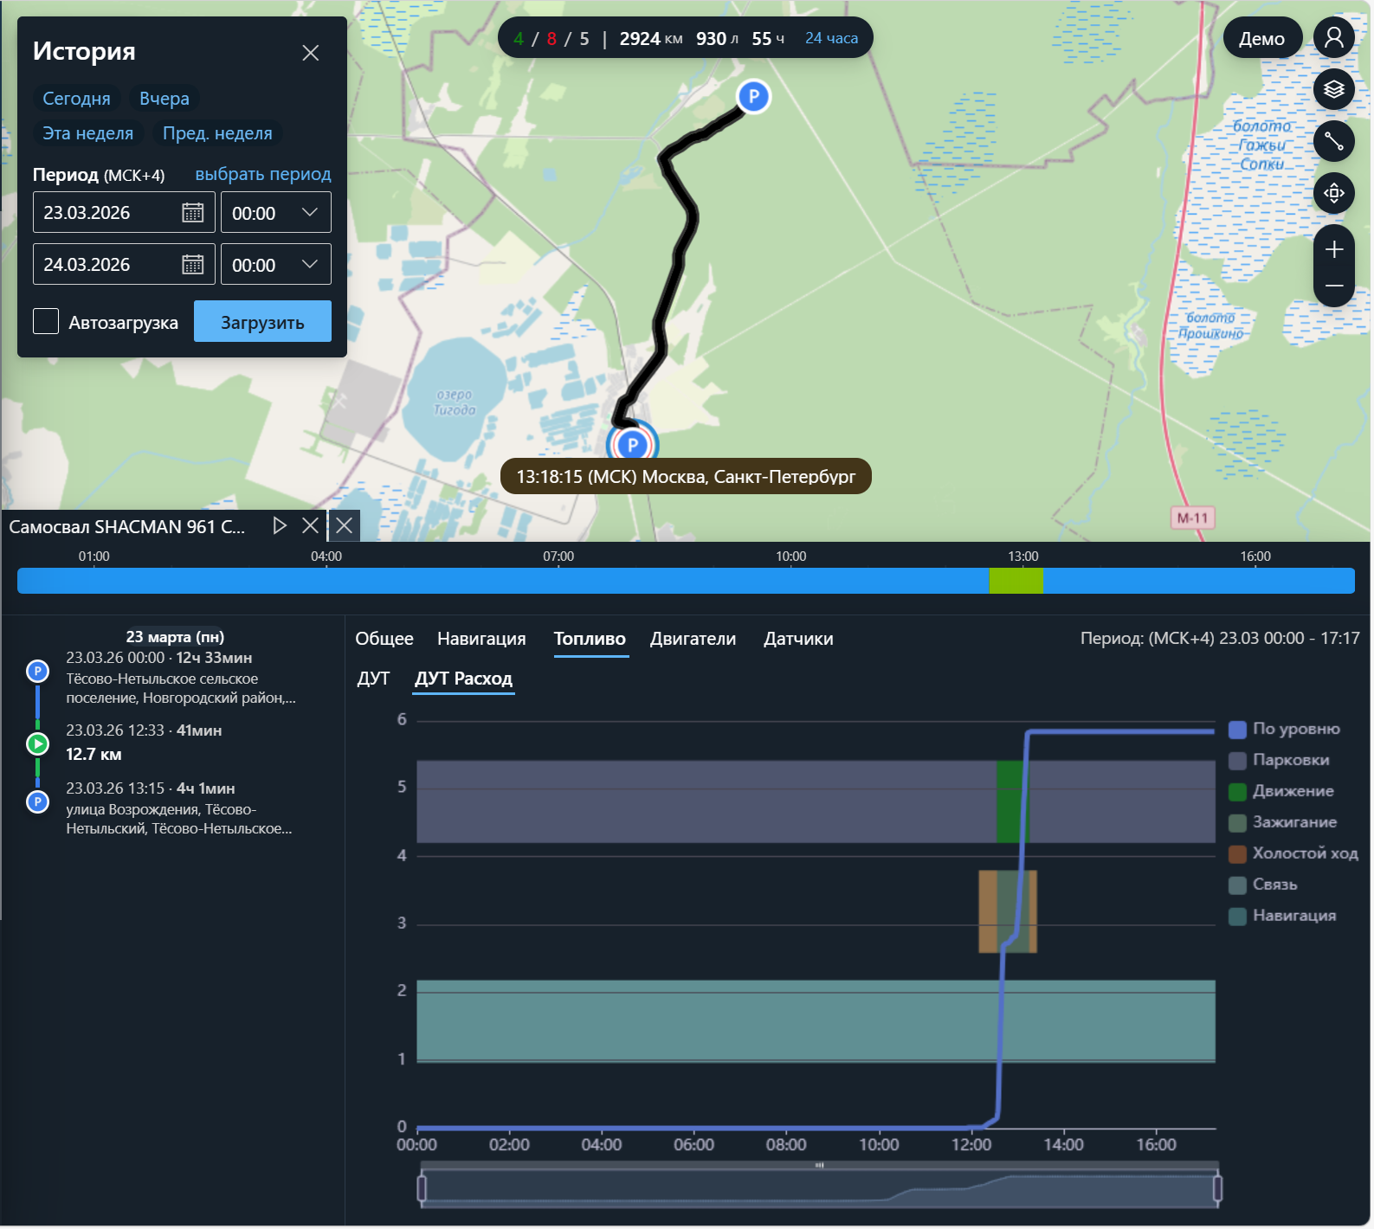1374x1229 pixels.
Task: Expand the start time 00:00 dropdown
Action: pyautogui.click(x=275, y=213)
